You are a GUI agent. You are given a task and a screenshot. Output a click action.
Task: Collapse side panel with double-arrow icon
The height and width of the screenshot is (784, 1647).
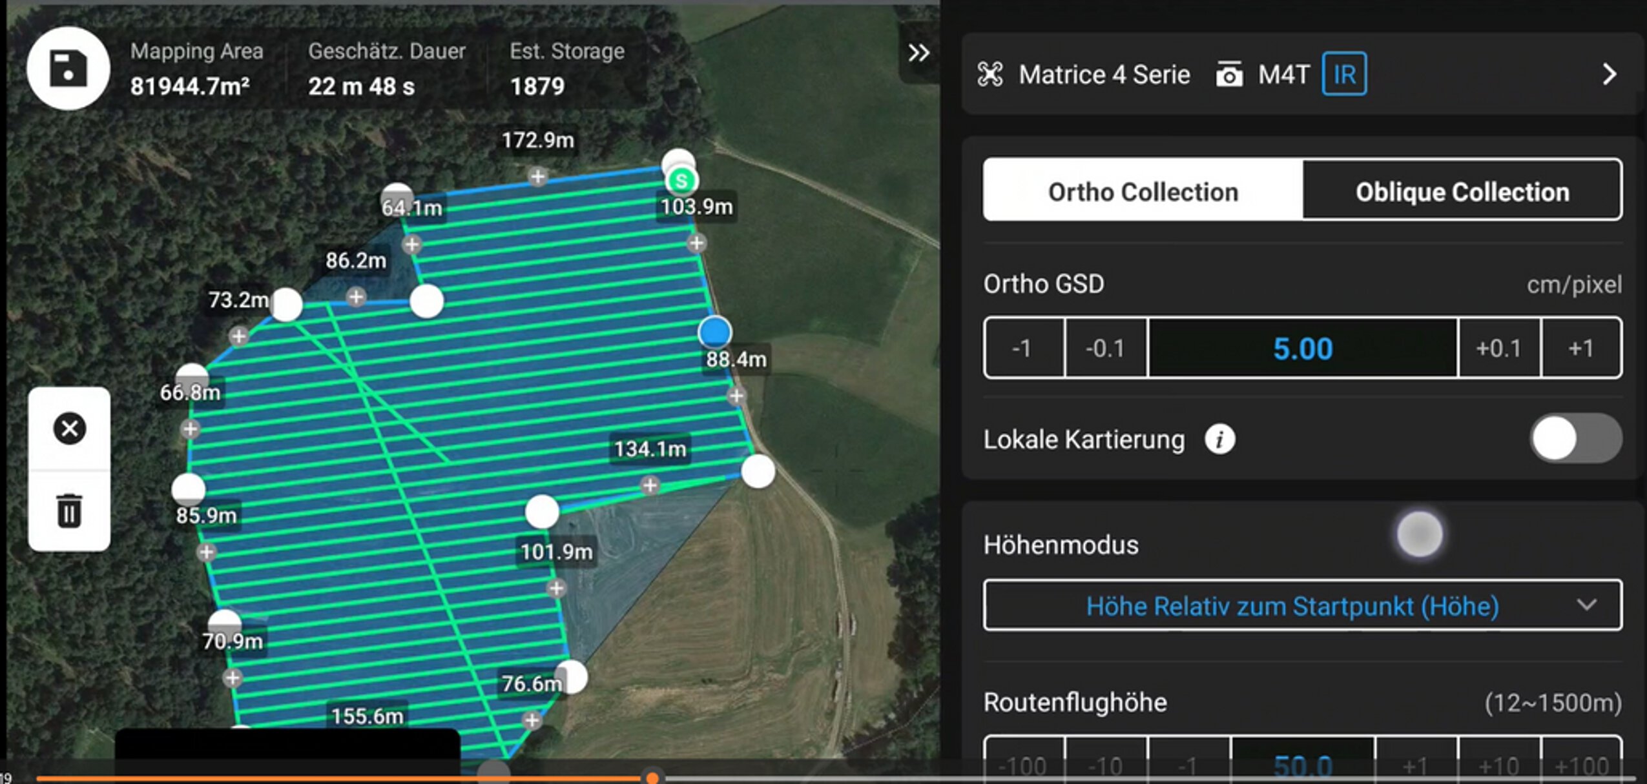pos(918,52)
